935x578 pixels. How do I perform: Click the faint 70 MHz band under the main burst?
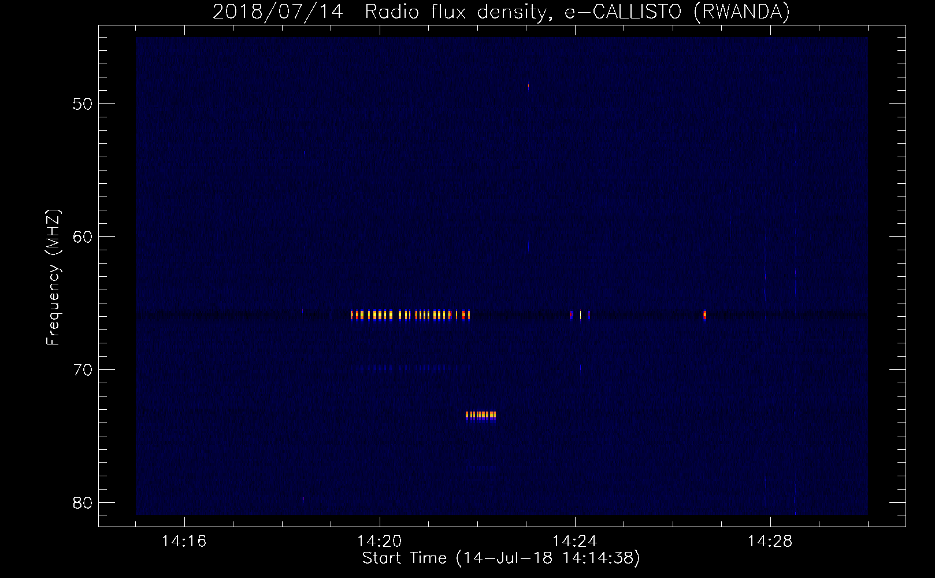click(x=411, y=367)
